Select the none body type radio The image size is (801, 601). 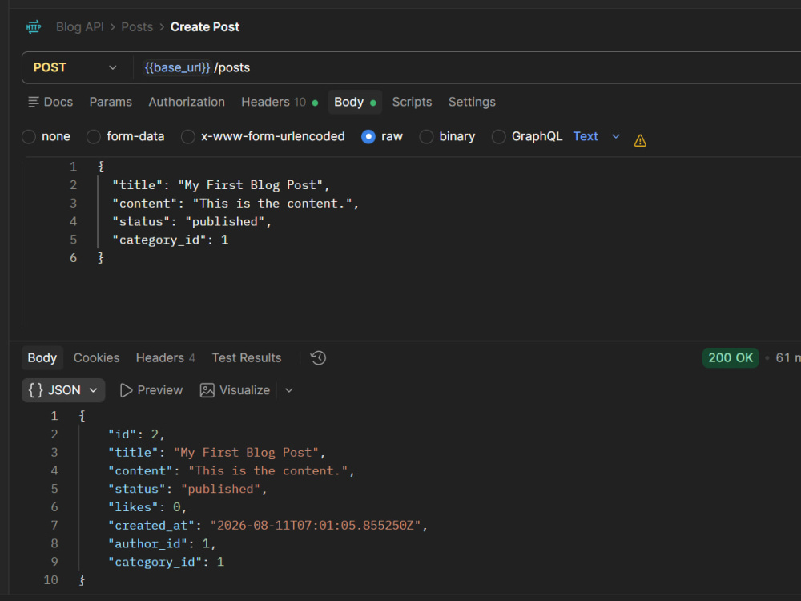point(29,136)
